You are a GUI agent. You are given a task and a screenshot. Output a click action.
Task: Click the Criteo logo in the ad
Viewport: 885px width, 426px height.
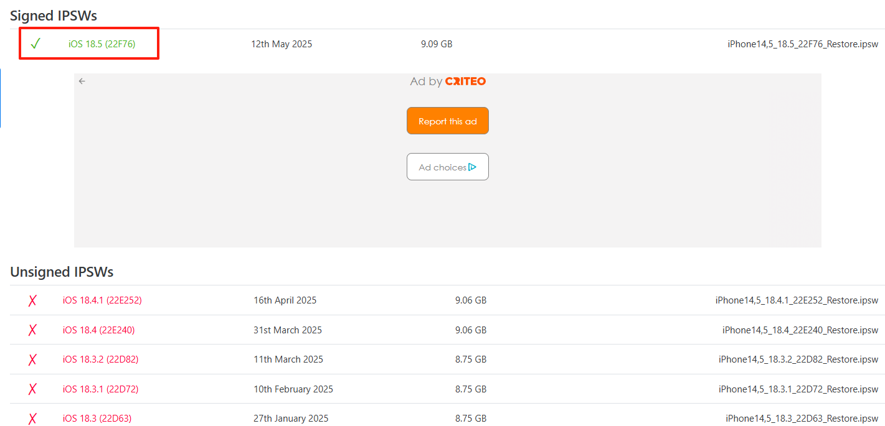click(x=465, y=81)
